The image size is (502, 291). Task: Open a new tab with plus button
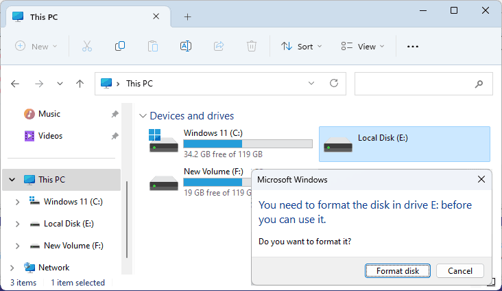tap(187, 16)
